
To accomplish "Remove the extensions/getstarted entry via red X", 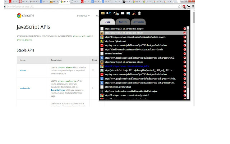I will pos(185,95).
